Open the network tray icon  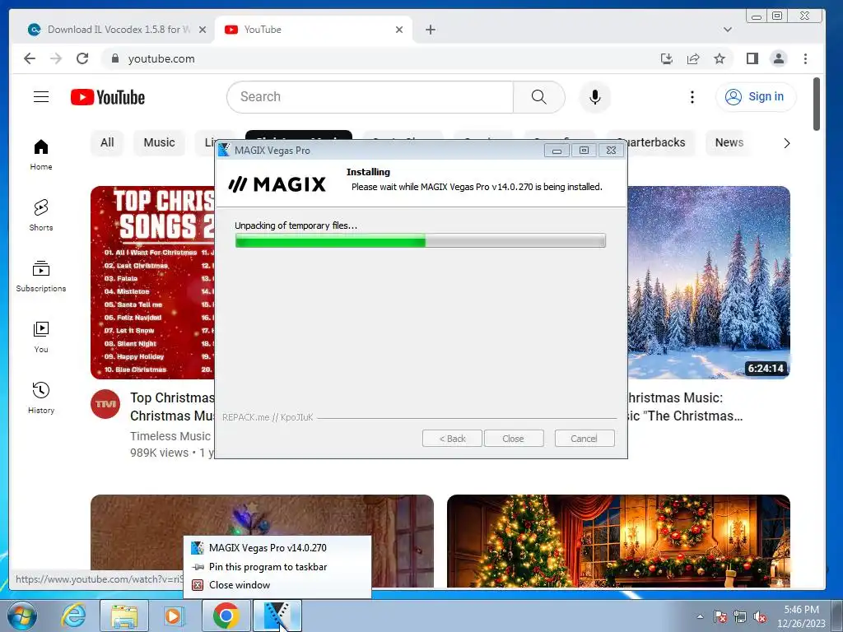coord(740,616)
